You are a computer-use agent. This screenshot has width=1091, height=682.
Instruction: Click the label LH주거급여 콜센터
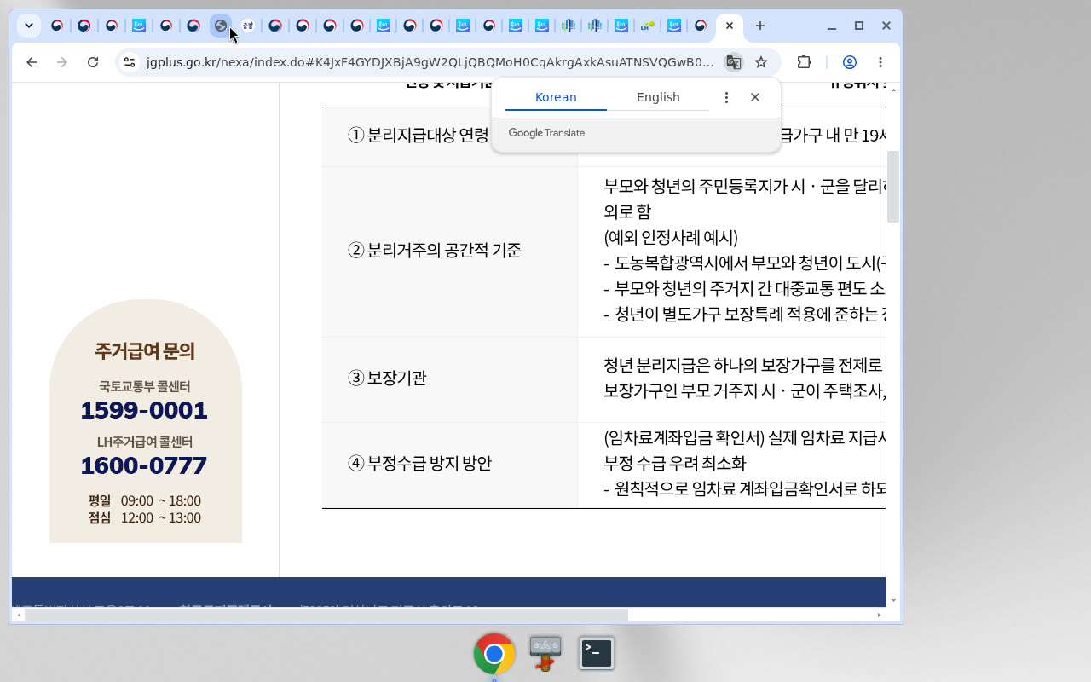click(x=145, y=442)
